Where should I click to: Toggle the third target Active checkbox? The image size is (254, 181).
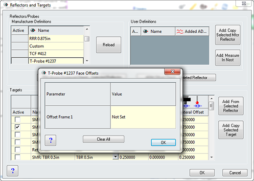18,135
